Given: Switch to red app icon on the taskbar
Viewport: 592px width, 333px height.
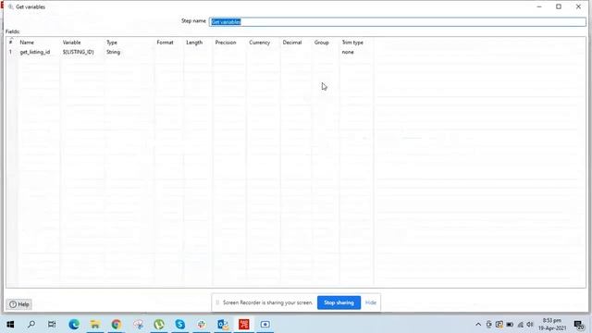Looking at the screenshot, I should tap(244, 325).
